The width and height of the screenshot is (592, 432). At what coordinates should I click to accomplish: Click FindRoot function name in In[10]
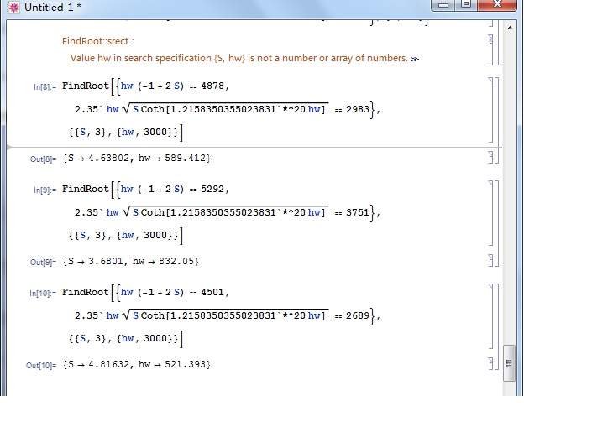[86, 293]
